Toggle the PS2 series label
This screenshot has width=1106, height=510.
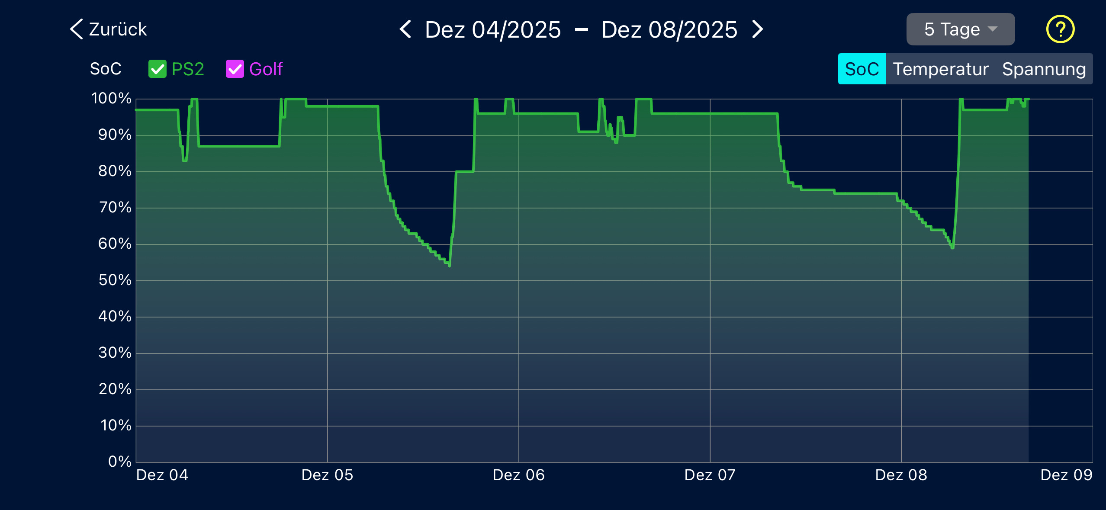point(187,69)
